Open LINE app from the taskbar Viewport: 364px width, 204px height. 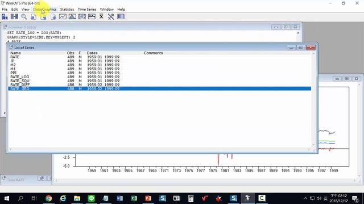[91, 198]
